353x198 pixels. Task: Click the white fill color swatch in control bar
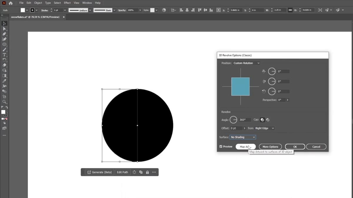click(x=23, y=10)
